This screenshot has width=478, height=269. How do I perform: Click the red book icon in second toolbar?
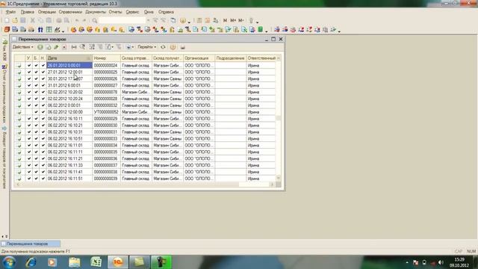point(7,30)
